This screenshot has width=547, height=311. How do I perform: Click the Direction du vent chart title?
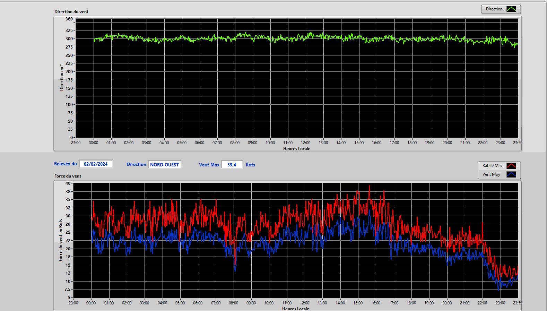point(71,11)
